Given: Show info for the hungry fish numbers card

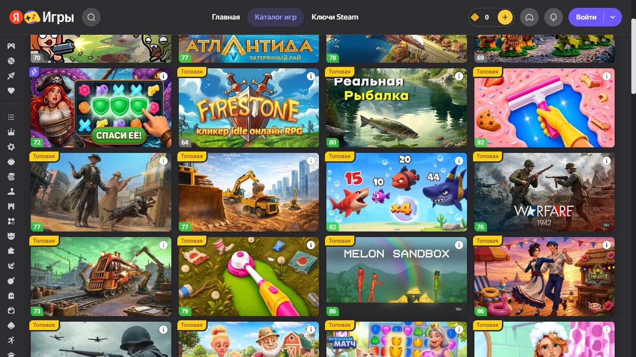Looking at the screenshot, I should 459,161.
